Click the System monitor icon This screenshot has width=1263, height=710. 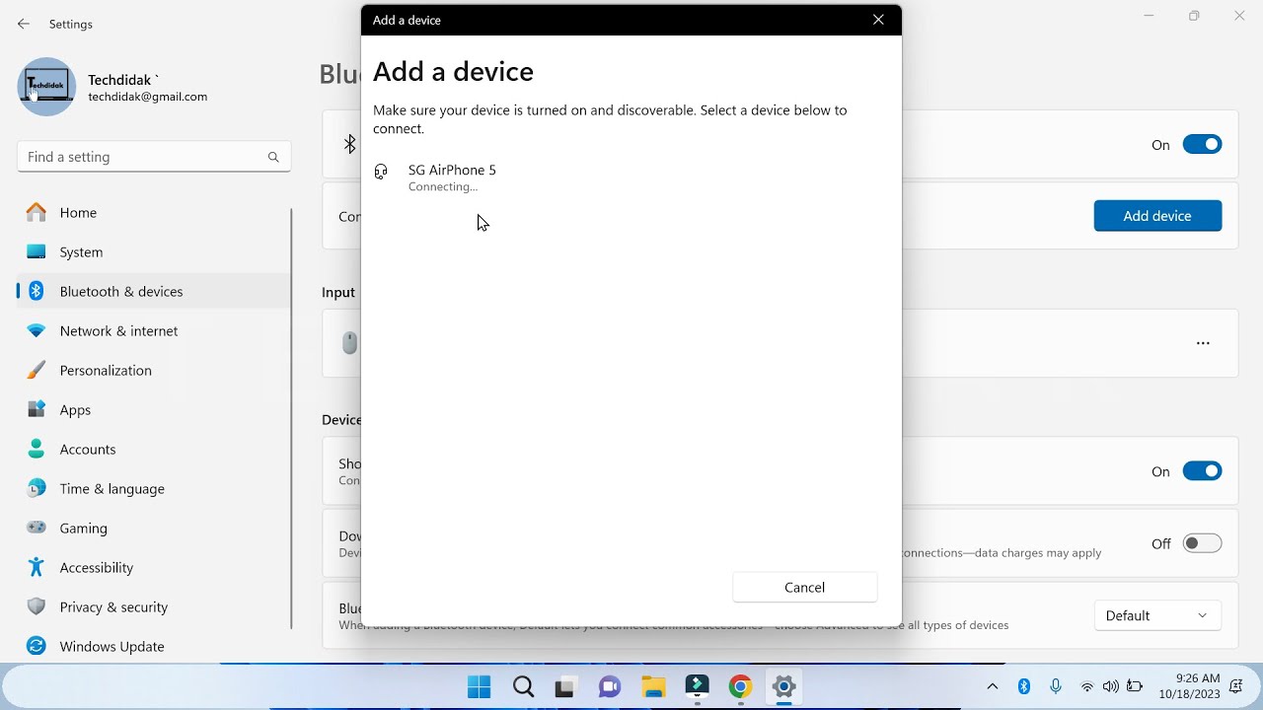(x=37, y=251)
